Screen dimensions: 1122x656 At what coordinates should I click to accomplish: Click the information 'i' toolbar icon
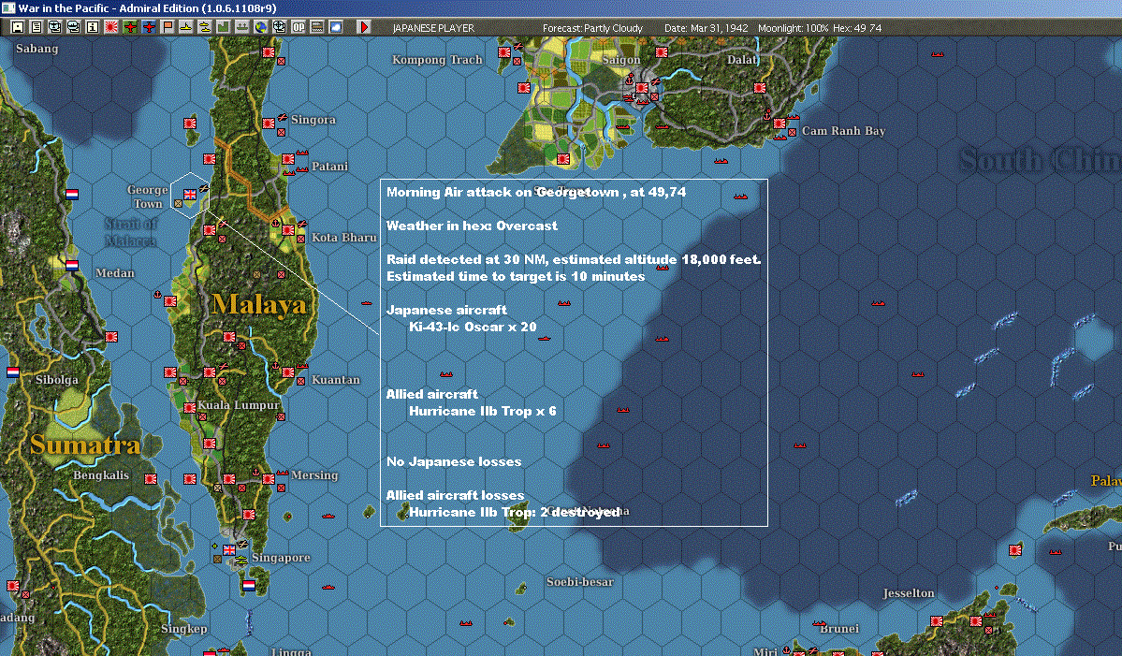pos(93,27)
